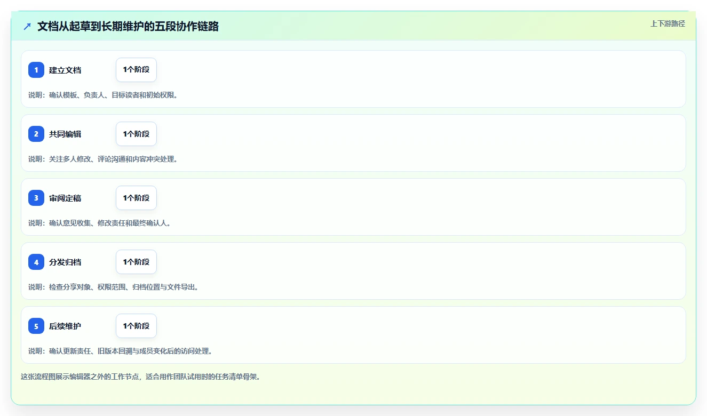Click the description about 检查分享对象、权限范围
Image resolution: width=707 pixels, height=416 pixels.
click(x=114, y=287)
